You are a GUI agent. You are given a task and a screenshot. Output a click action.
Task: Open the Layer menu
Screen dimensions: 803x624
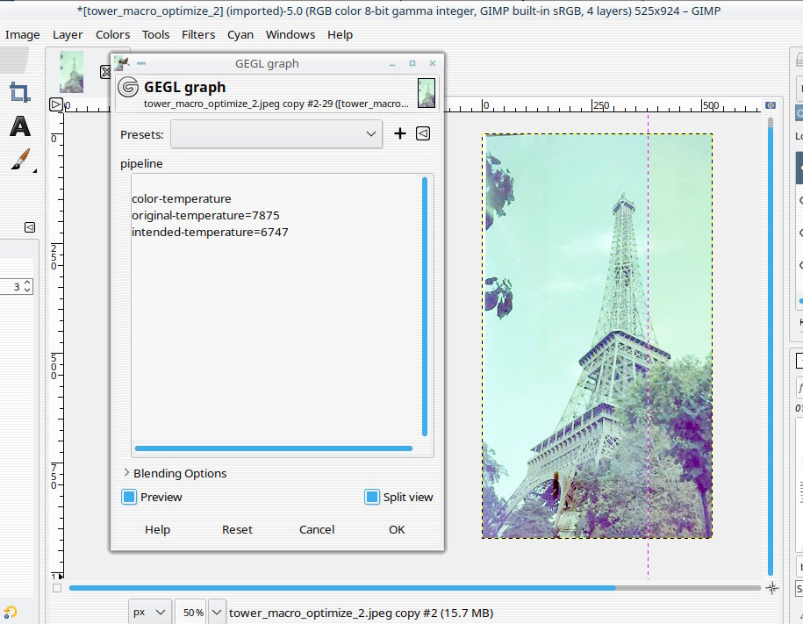pyautogui.click(x=68, y=35)
